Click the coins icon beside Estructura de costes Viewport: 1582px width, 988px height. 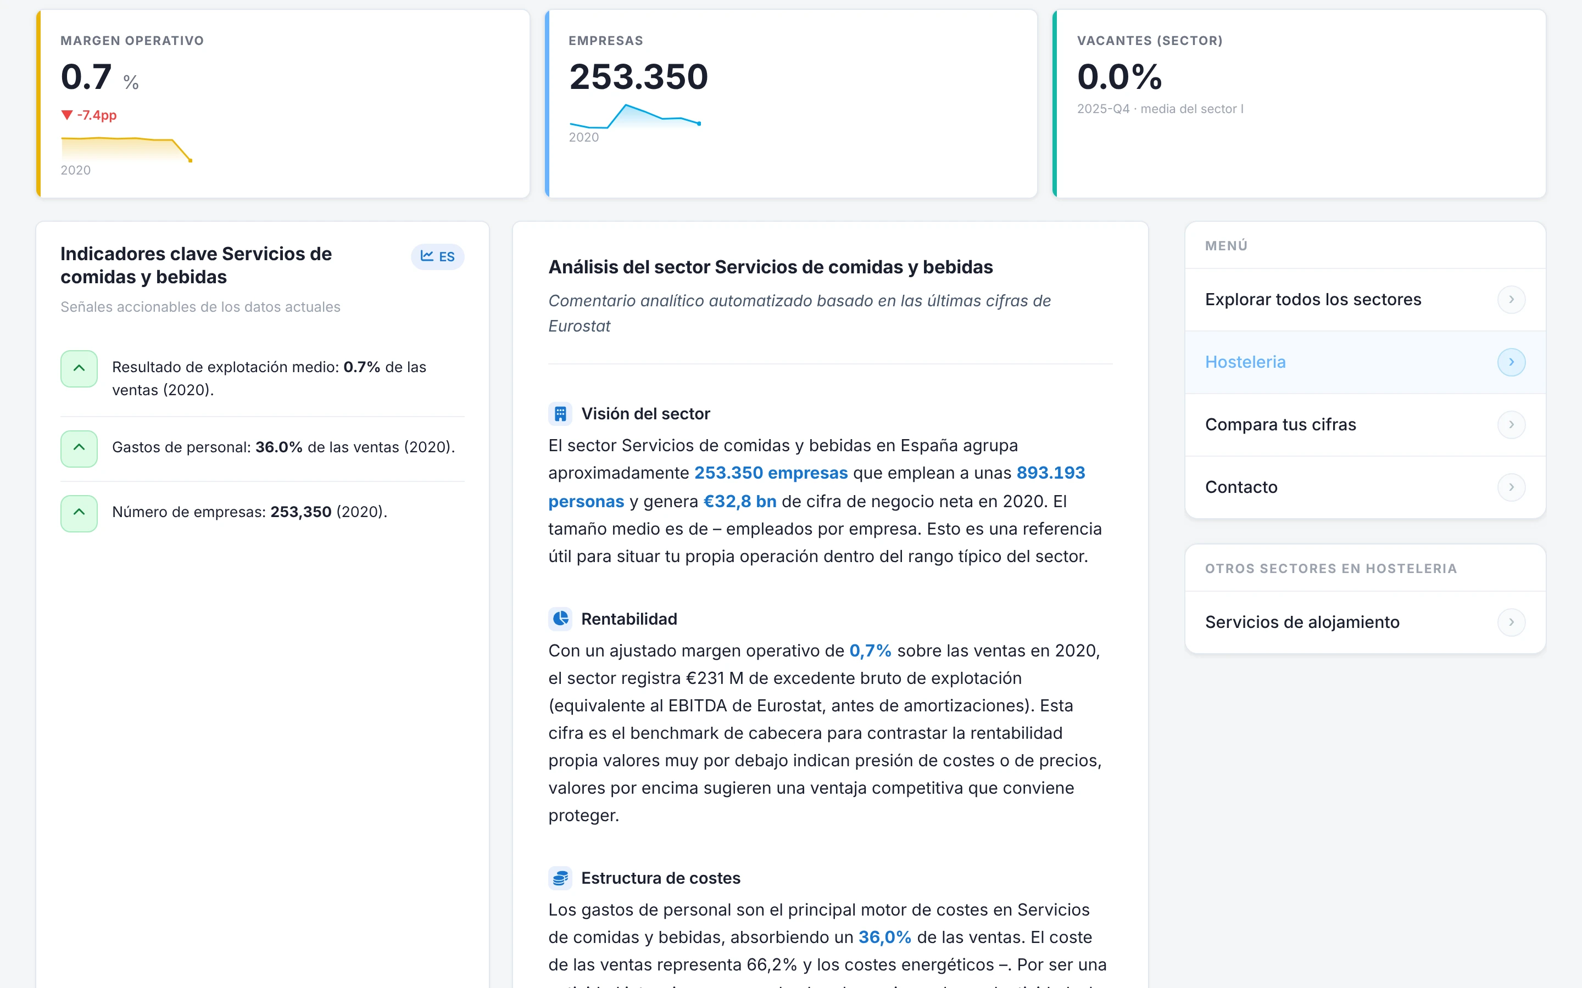pyautogui.click(x=560, y=878)
